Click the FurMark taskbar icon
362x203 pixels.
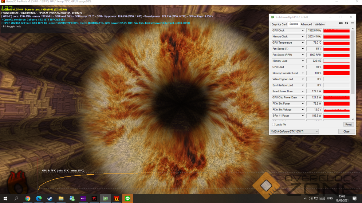click(x=117, y=199)
